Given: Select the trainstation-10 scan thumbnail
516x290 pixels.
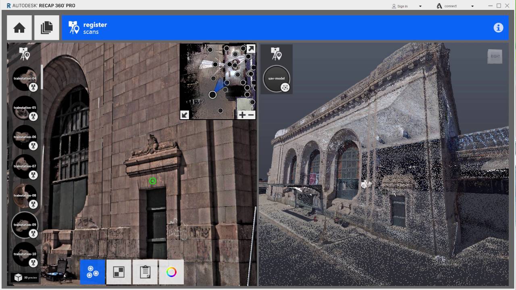Looking at the screenshot, I should tap(25, 254).
